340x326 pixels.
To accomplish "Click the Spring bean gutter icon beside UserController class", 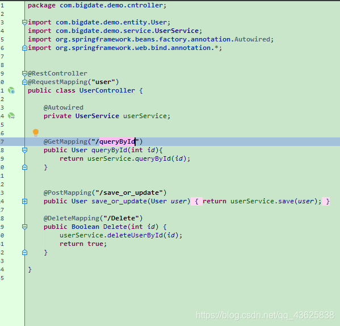I will click(11, 90).
